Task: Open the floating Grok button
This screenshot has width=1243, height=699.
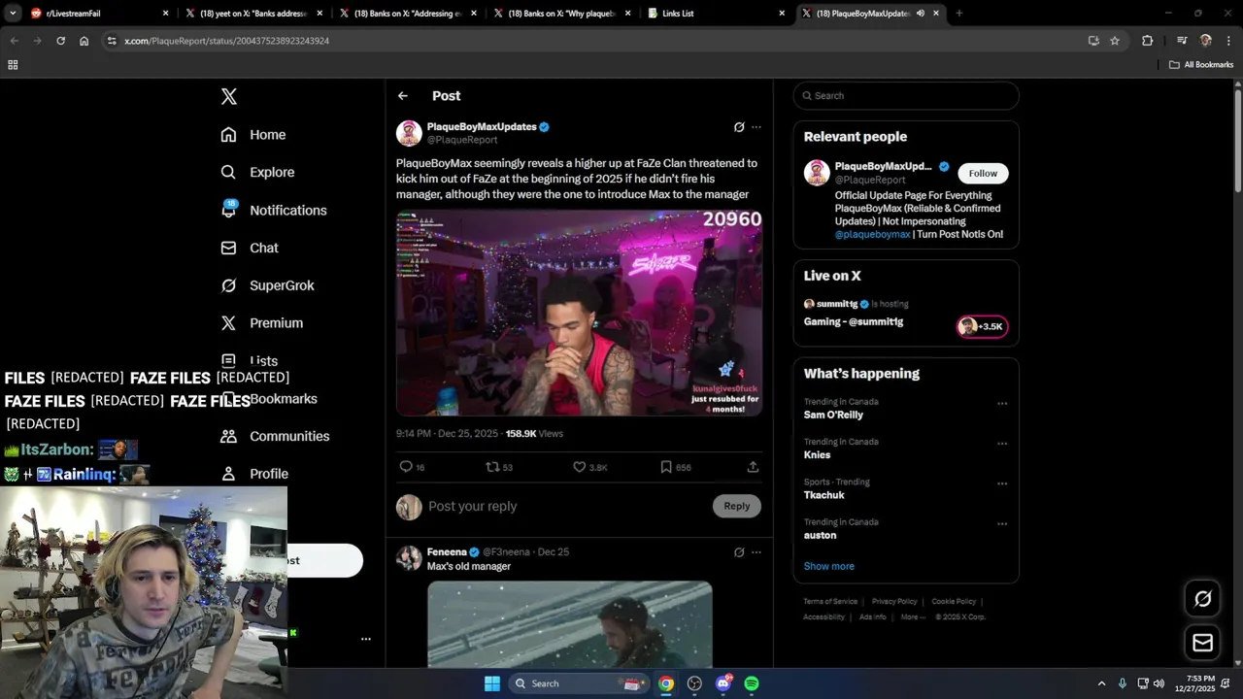Action: click(1202, 599)
